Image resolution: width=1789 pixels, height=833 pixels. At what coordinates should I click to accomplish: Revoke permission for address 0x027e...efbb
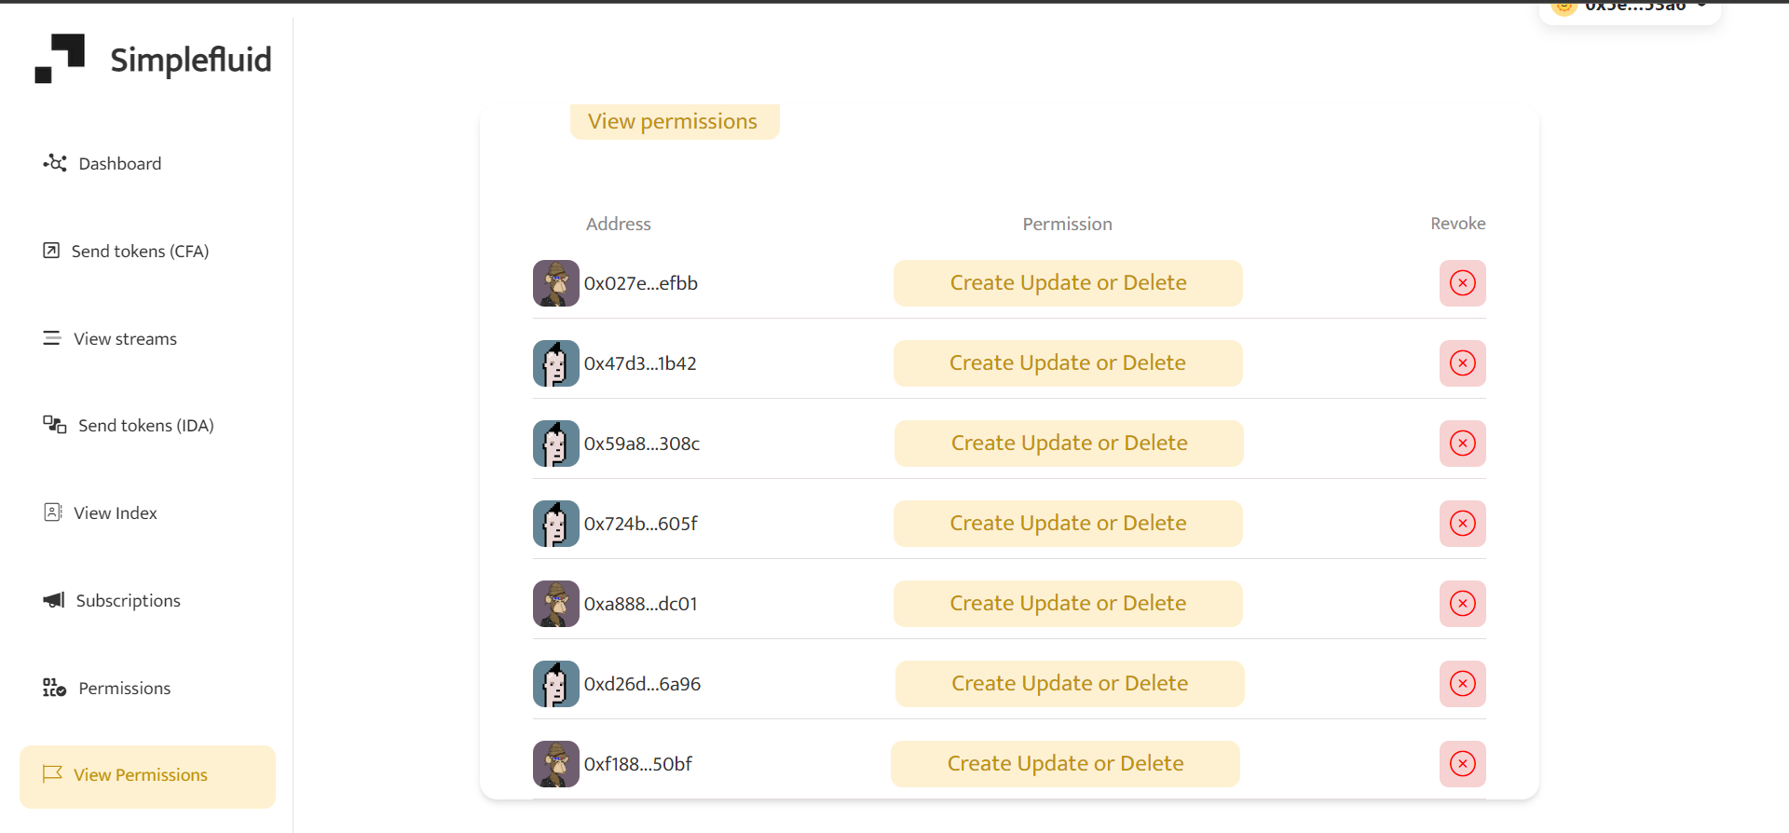point(1462,283)
